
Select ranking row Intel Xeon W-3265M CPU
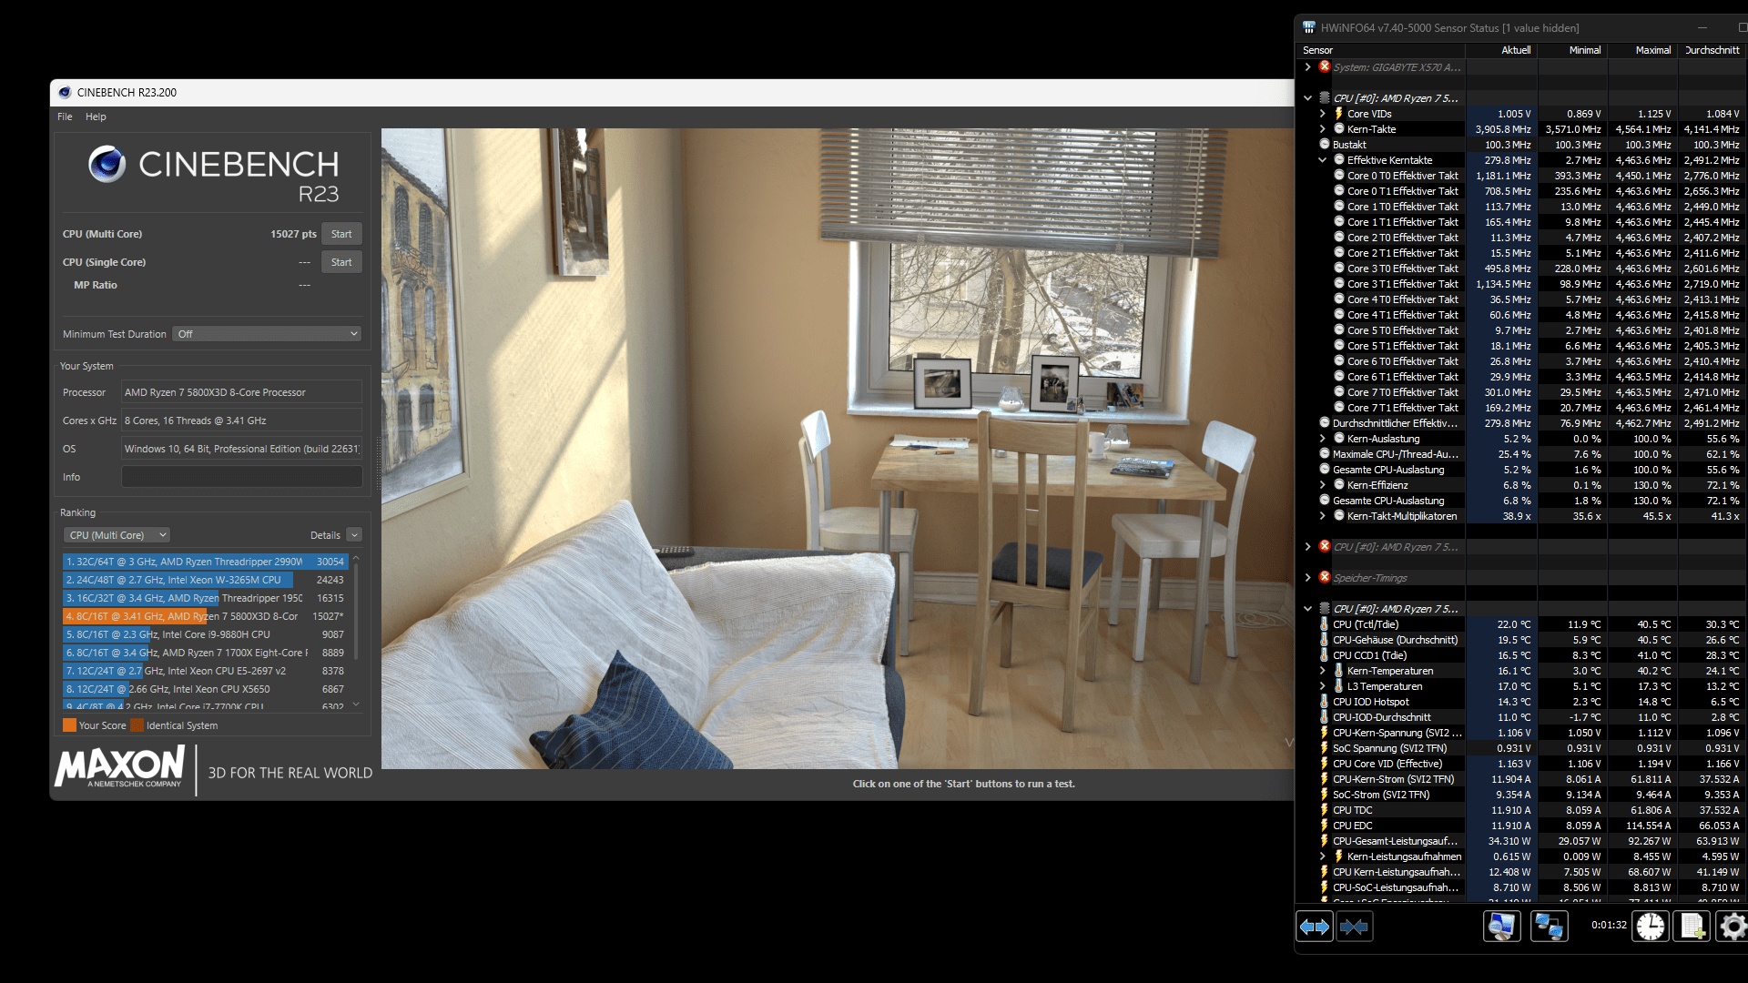206,580
